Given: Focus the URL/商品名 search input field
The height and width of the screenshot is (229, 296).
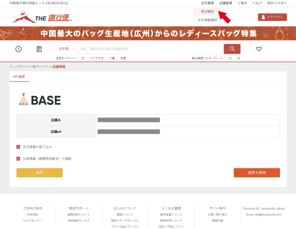Looking at the screenshot, I should pyautogui.click(x=150, y=49).
